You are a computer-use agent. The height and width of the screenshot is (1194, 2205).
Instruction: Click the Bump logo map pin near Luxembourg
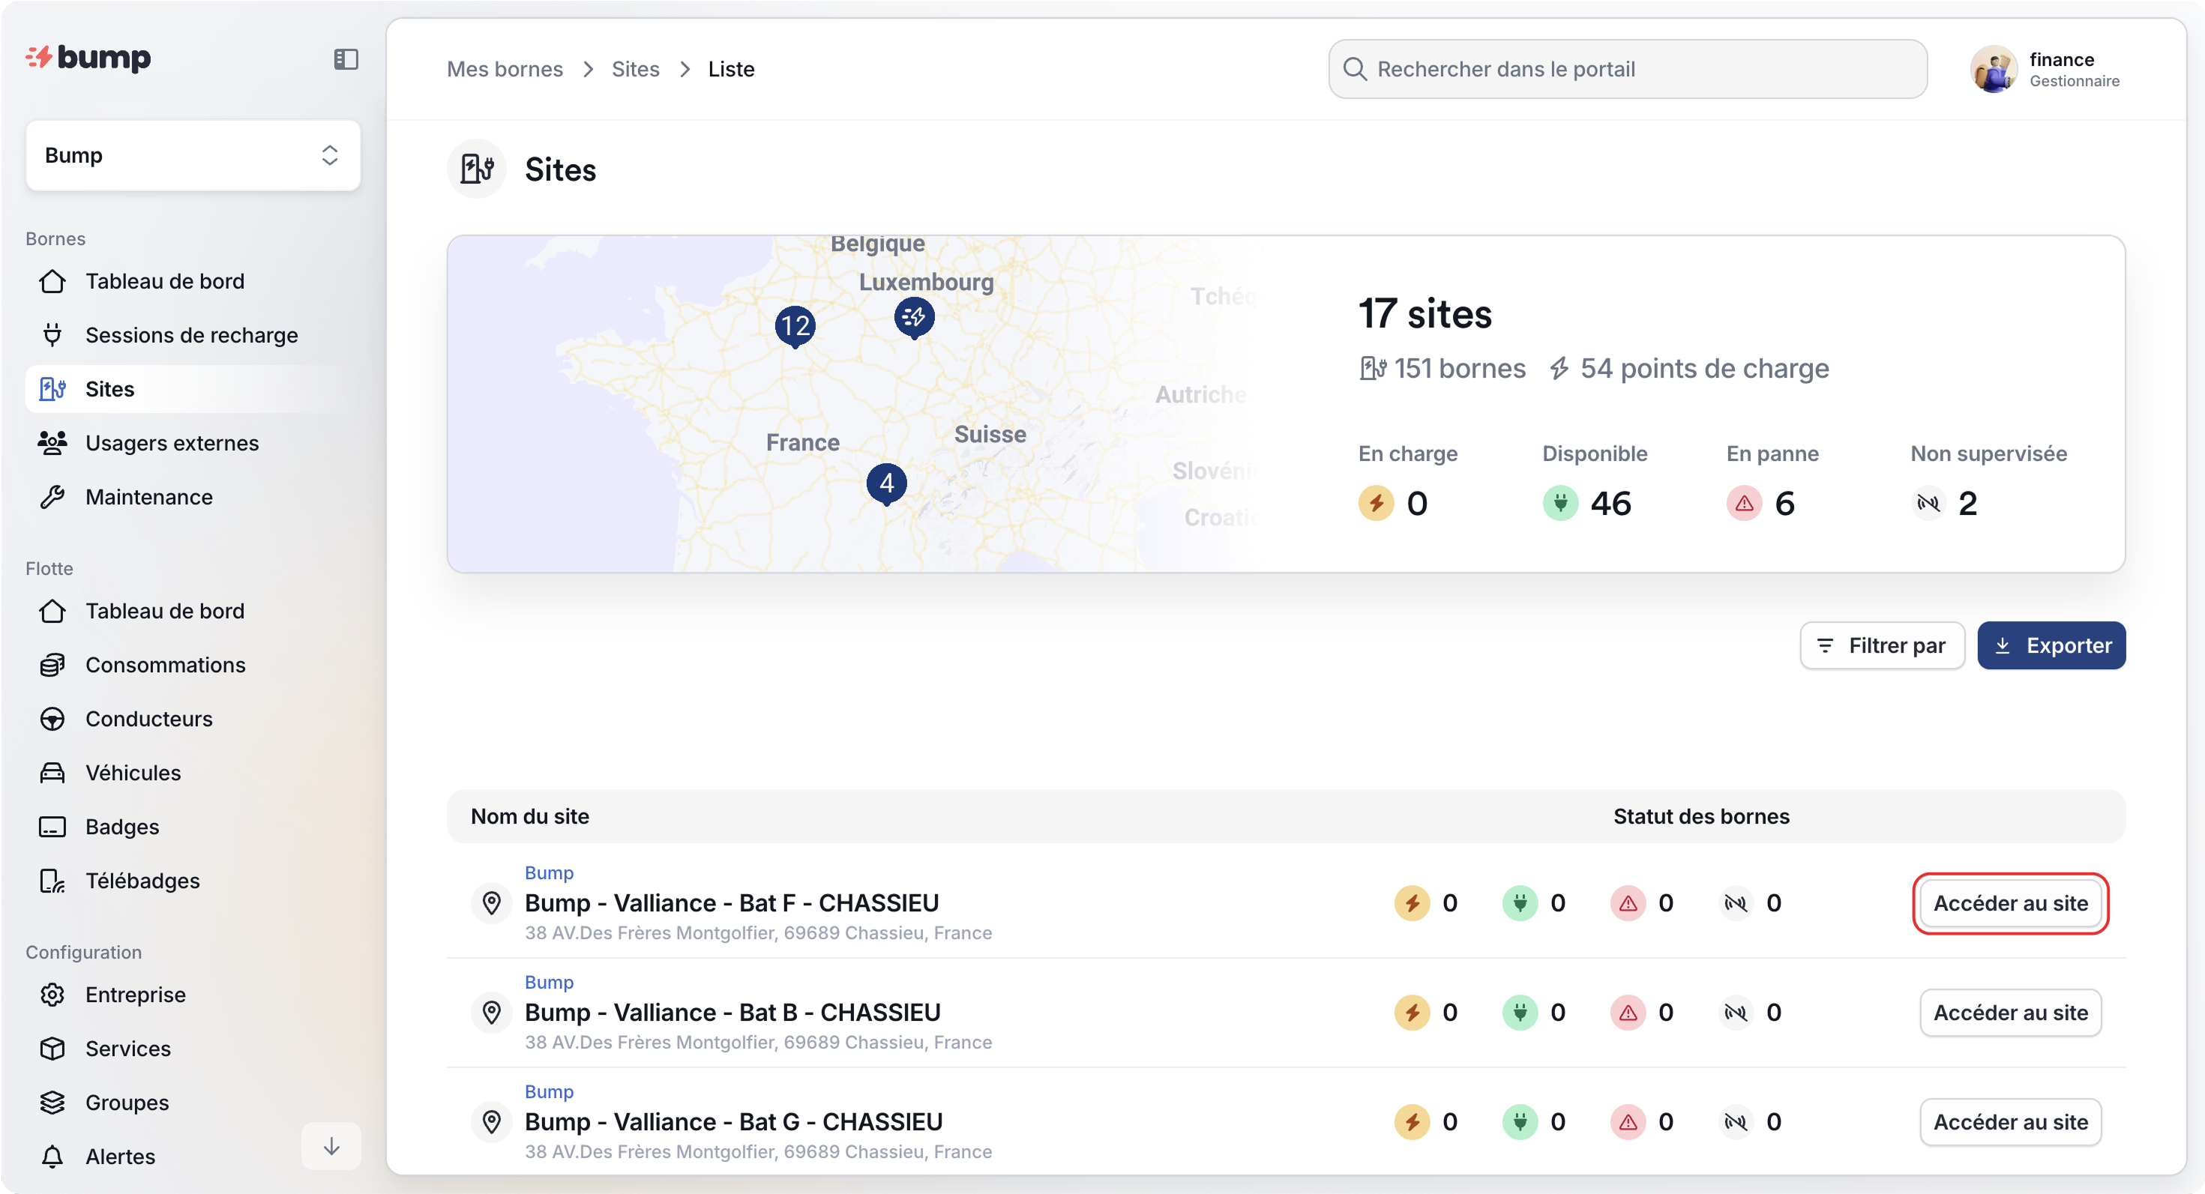coord(913,317)
